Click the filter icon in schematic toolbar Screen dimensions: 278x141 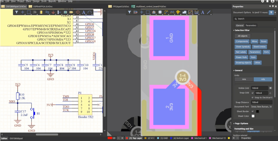pos(17,12)
